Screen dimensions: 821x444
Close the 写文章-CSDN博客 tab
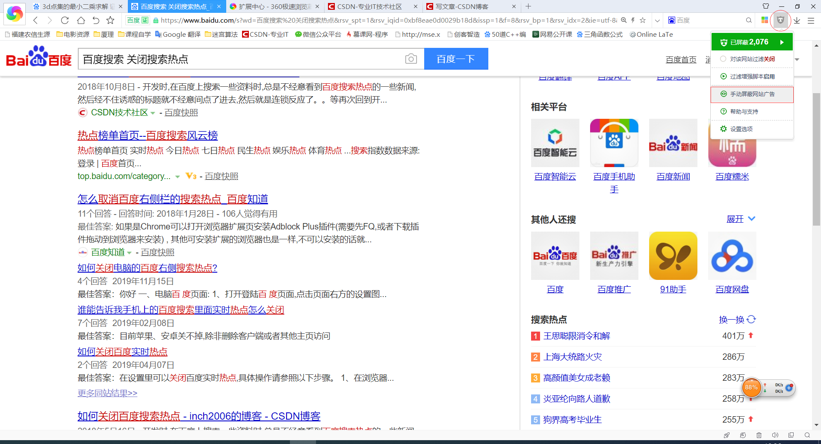(514, 6)
